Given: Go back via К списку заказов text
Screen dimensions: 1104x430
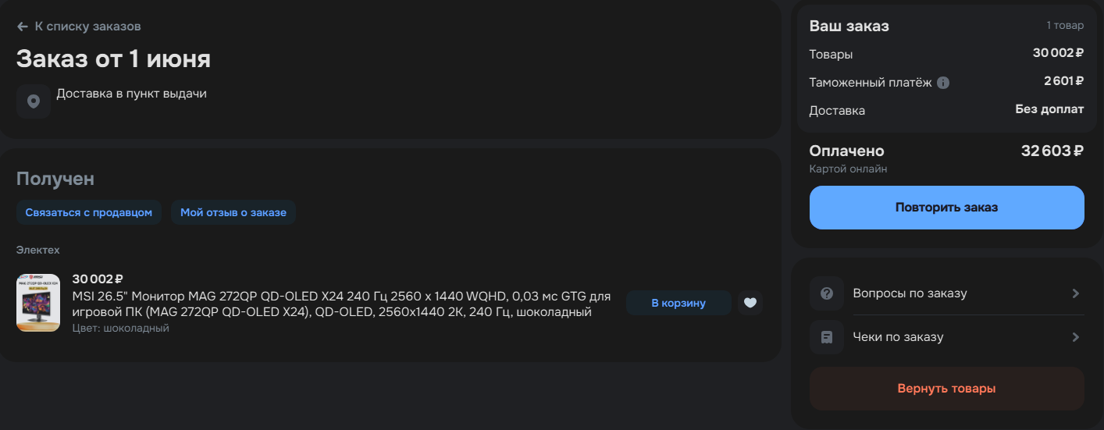Looking at the screenshot, I should (x=87, y=27).
